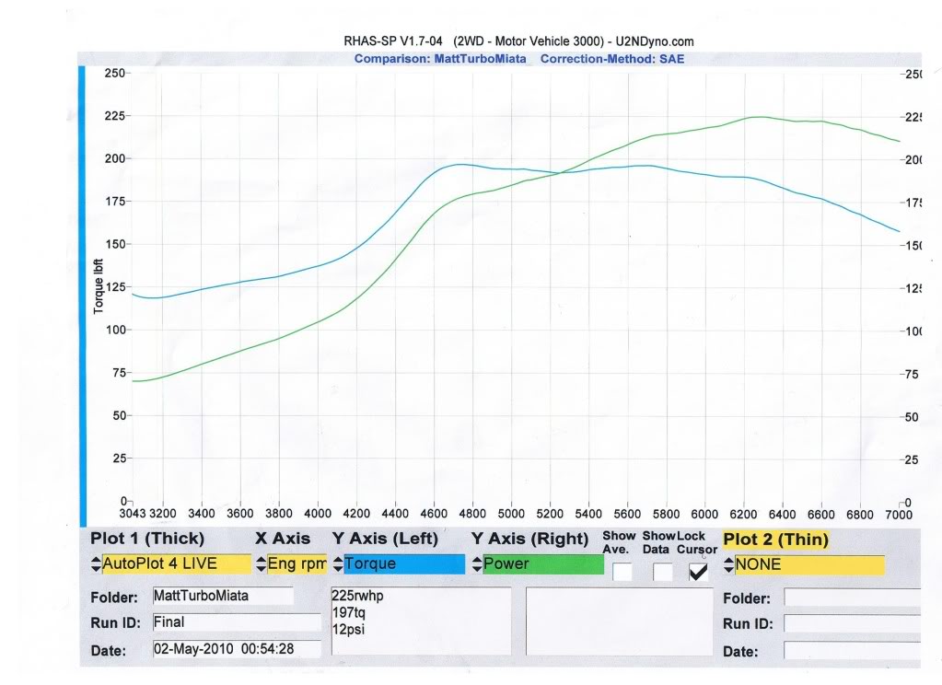This screenshot has width=942, height=685.
Task: Click the Comparison: MattTurboMiata title text
Action: pyautogui.click(x=440, y=59)
